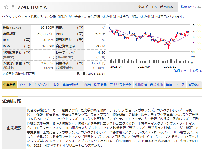Image resolution: width=204 pixels, height=149 pixels.
Task: Click the market cap value 59,277億円
Action: [46, 34]
